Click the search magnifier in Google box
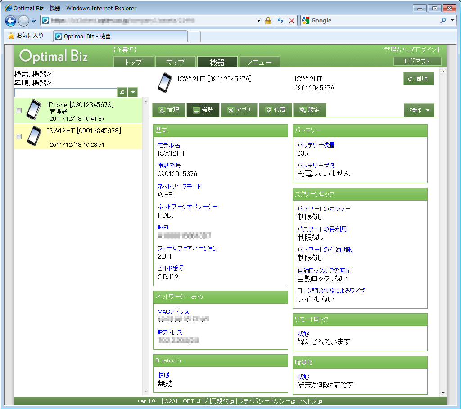Viewport: 461px width, 409px height. pyautogui.click(x=443, y=21)
